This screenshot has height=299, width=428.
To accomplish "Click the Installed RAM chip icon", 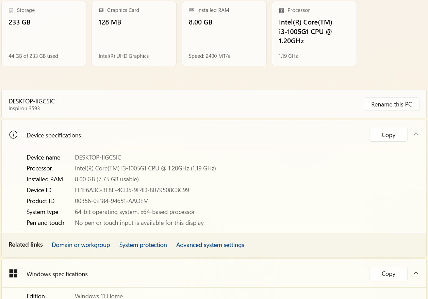I will (191, 10).
